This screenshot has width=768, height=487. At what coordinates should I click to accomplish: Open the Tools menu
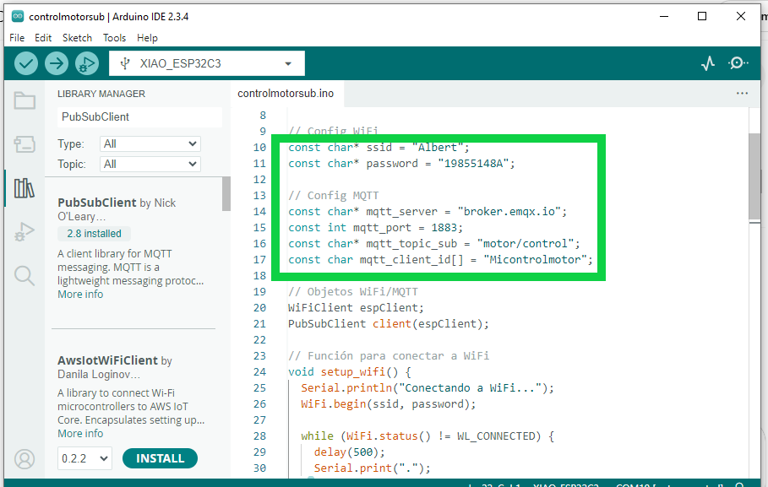click(x=114, y=38)
